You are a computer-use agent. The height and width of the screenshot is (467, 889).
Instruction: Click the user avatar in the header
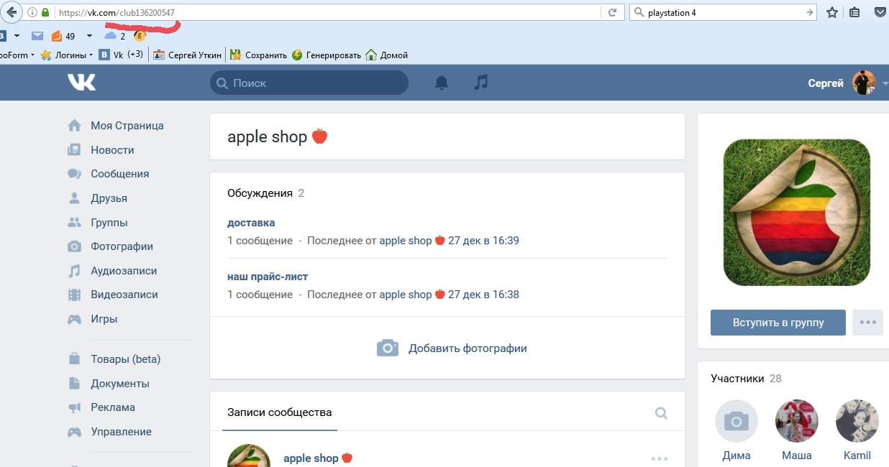pos(864,83)
